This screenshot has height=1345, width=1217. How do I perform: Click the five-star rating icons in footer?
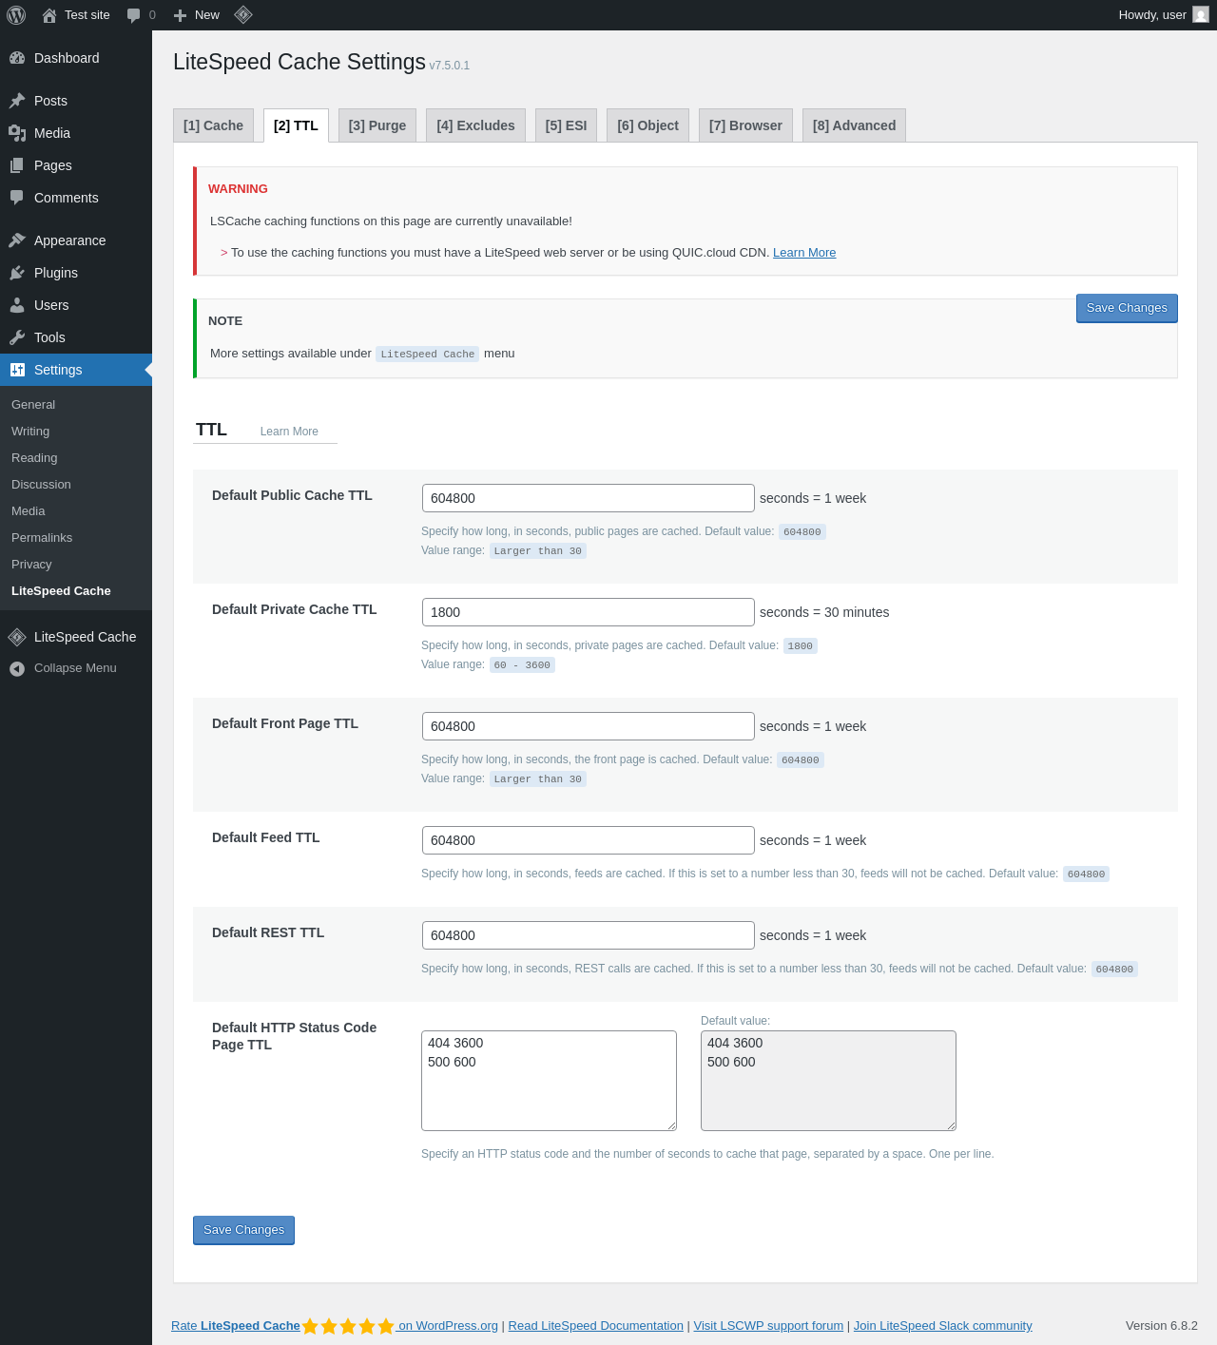tap(348, 1326)
